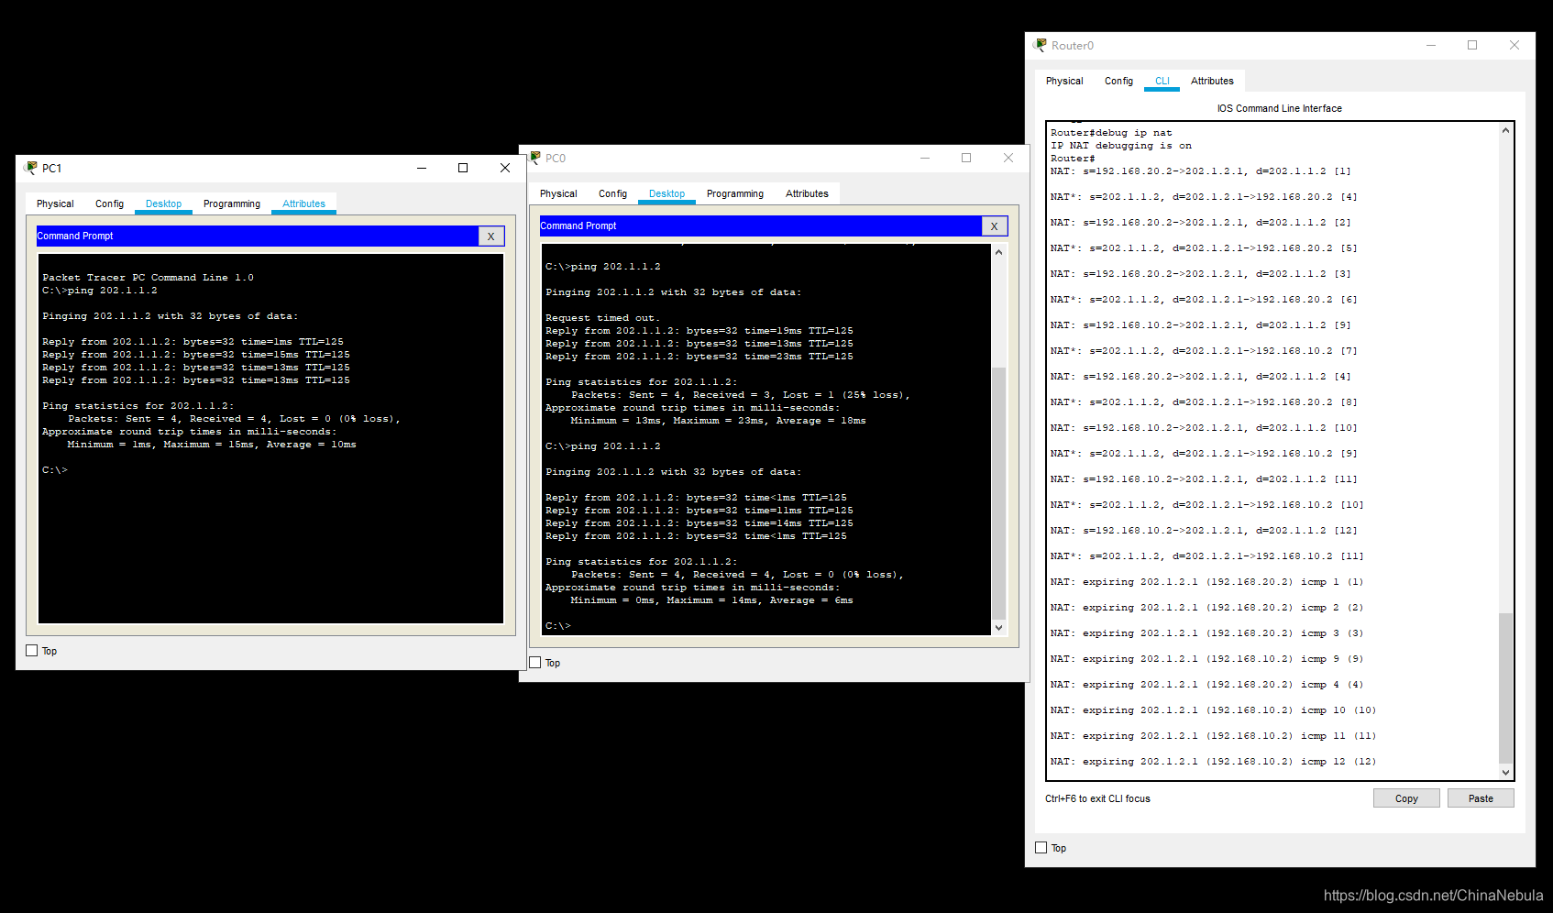Open the Config tab in Router0 window

click(x=1118, y=81)
